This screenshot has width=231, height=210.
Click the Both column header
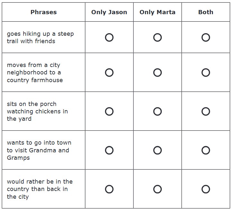206,12
